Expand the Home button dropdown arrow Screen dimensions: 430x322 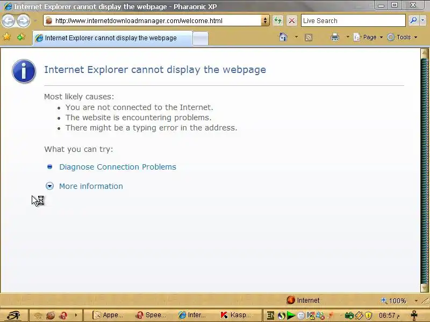click(297, 37)
